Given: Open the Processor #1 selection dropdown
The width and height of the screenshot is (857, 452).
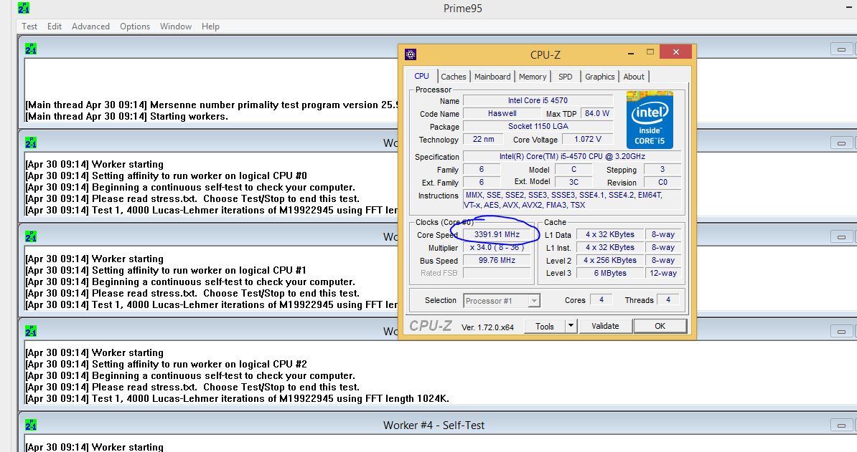Looking at the screenshot, I should (502, 300).
